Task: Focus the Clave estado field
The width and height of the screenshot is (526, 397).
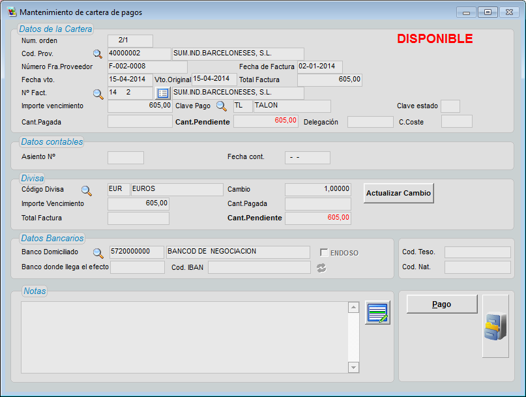Action: click(450, 106)
